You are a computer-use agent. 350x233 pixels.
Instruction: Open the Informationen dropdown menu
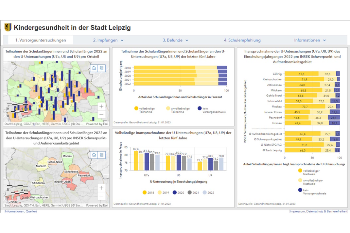pos(310,40)
